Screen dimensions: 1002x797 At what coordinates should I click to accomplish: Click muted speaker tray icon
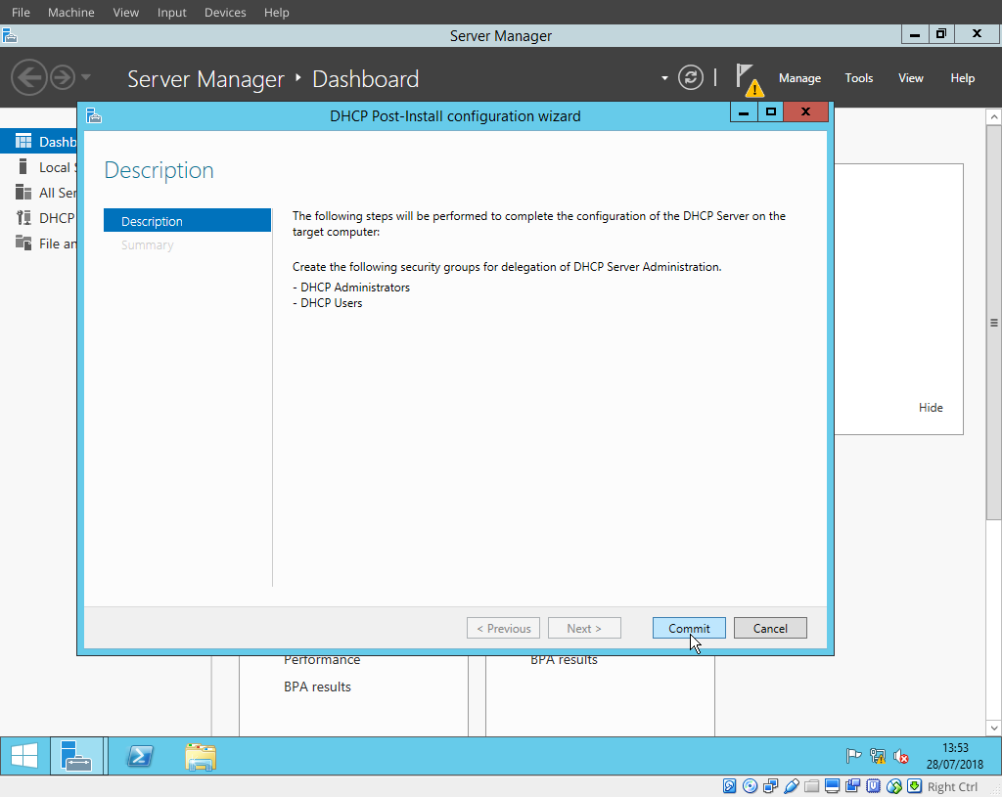pyautogui.click(x=901, y=756)
